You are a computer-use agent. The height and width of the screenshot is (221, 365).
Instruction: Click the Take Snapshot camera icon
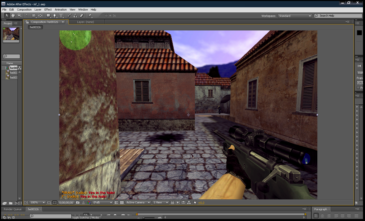78,202
